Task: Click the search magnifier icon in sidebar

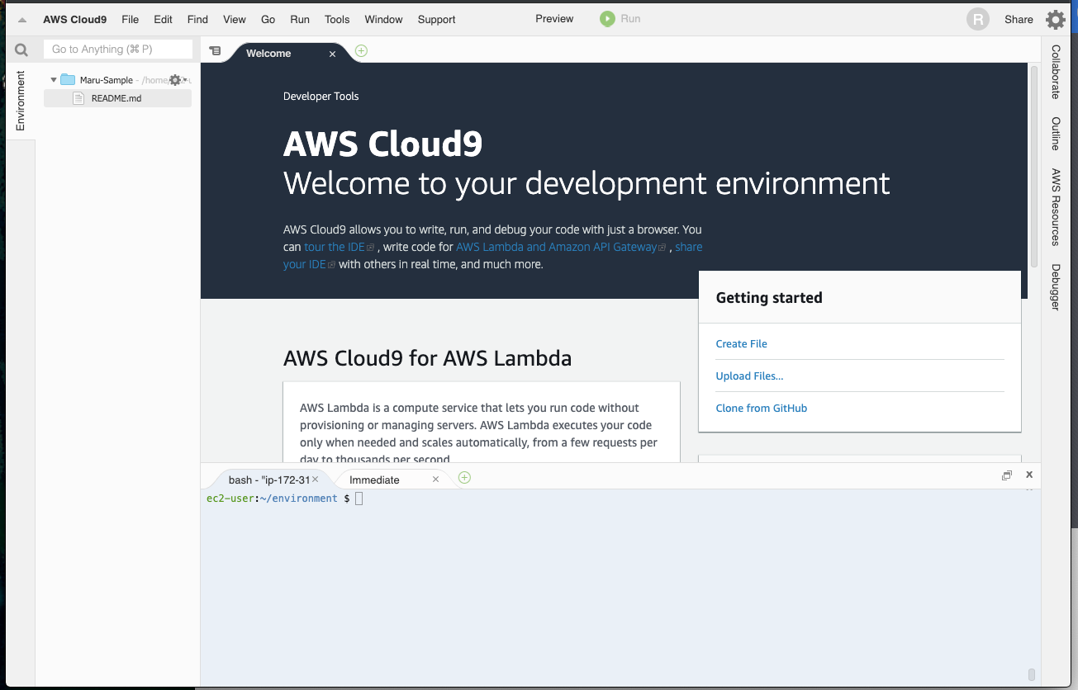Action: pos(21,50)
